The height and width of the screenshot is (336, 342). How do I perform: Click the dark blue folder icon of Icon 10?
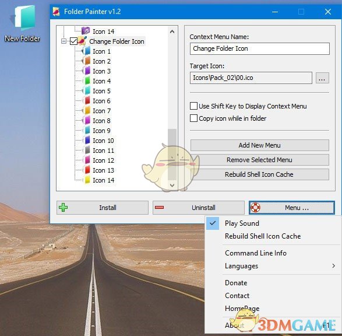point(87,141)
